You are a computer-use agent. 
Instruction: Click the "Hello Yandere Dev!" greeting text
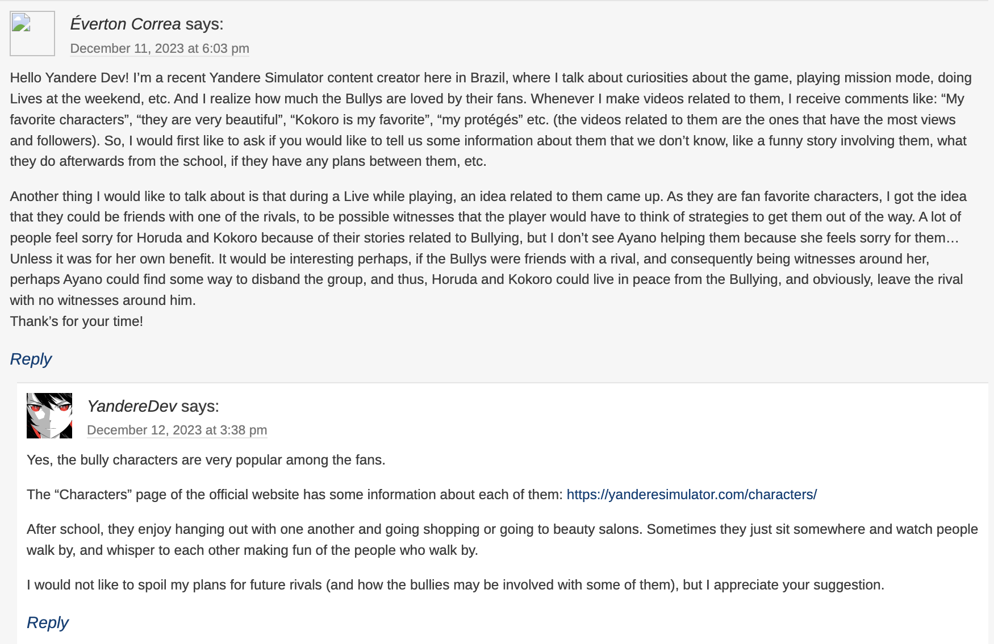tap(69, 78)
